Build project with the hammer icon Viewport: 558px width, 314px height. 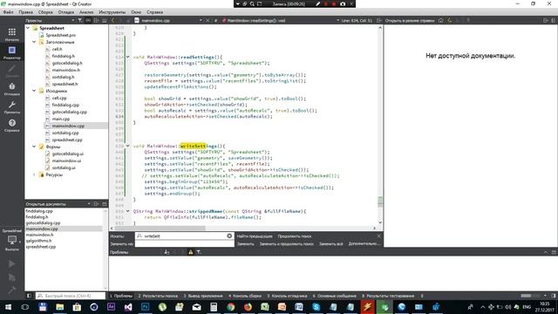11,290
